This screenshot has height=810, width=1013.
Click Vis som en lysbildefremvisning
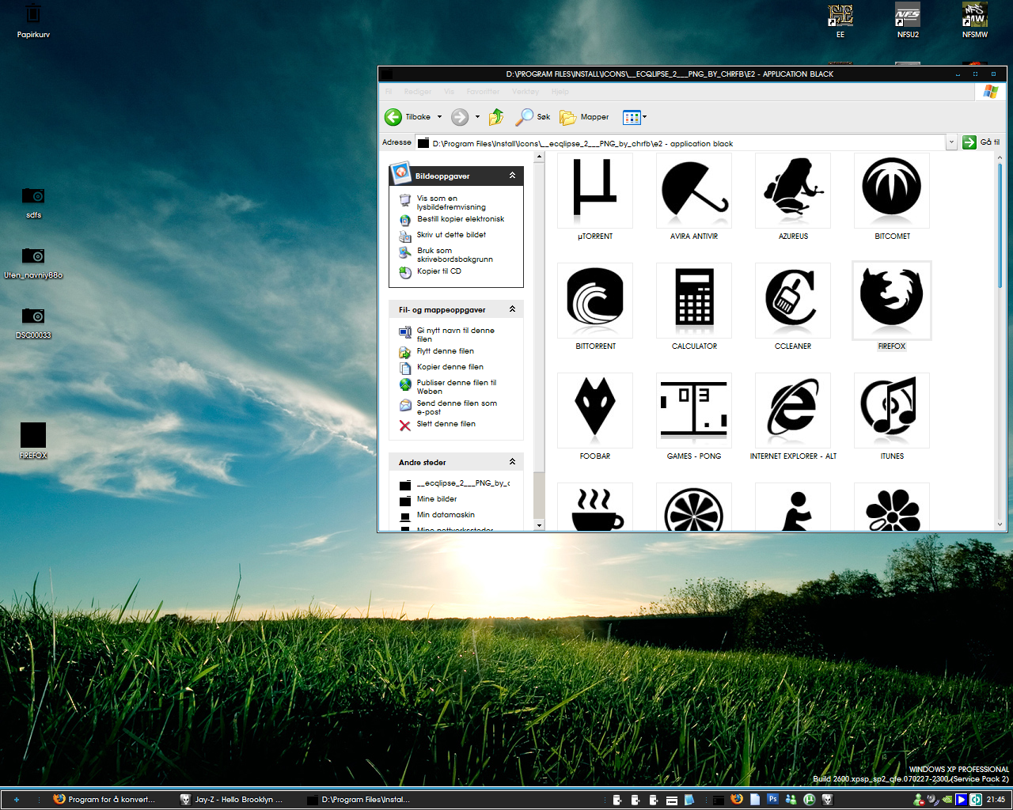pyautogui.click(x=451, y=202)
